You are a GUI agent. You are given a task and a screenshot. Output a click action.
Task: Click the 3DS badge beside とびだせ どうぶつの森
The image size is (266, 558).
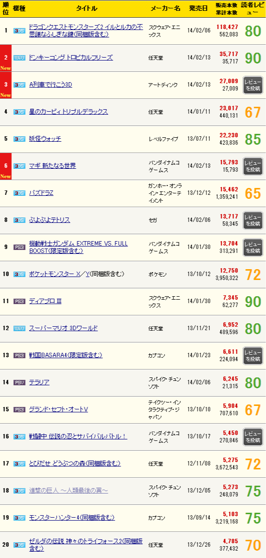pos(19,464)
